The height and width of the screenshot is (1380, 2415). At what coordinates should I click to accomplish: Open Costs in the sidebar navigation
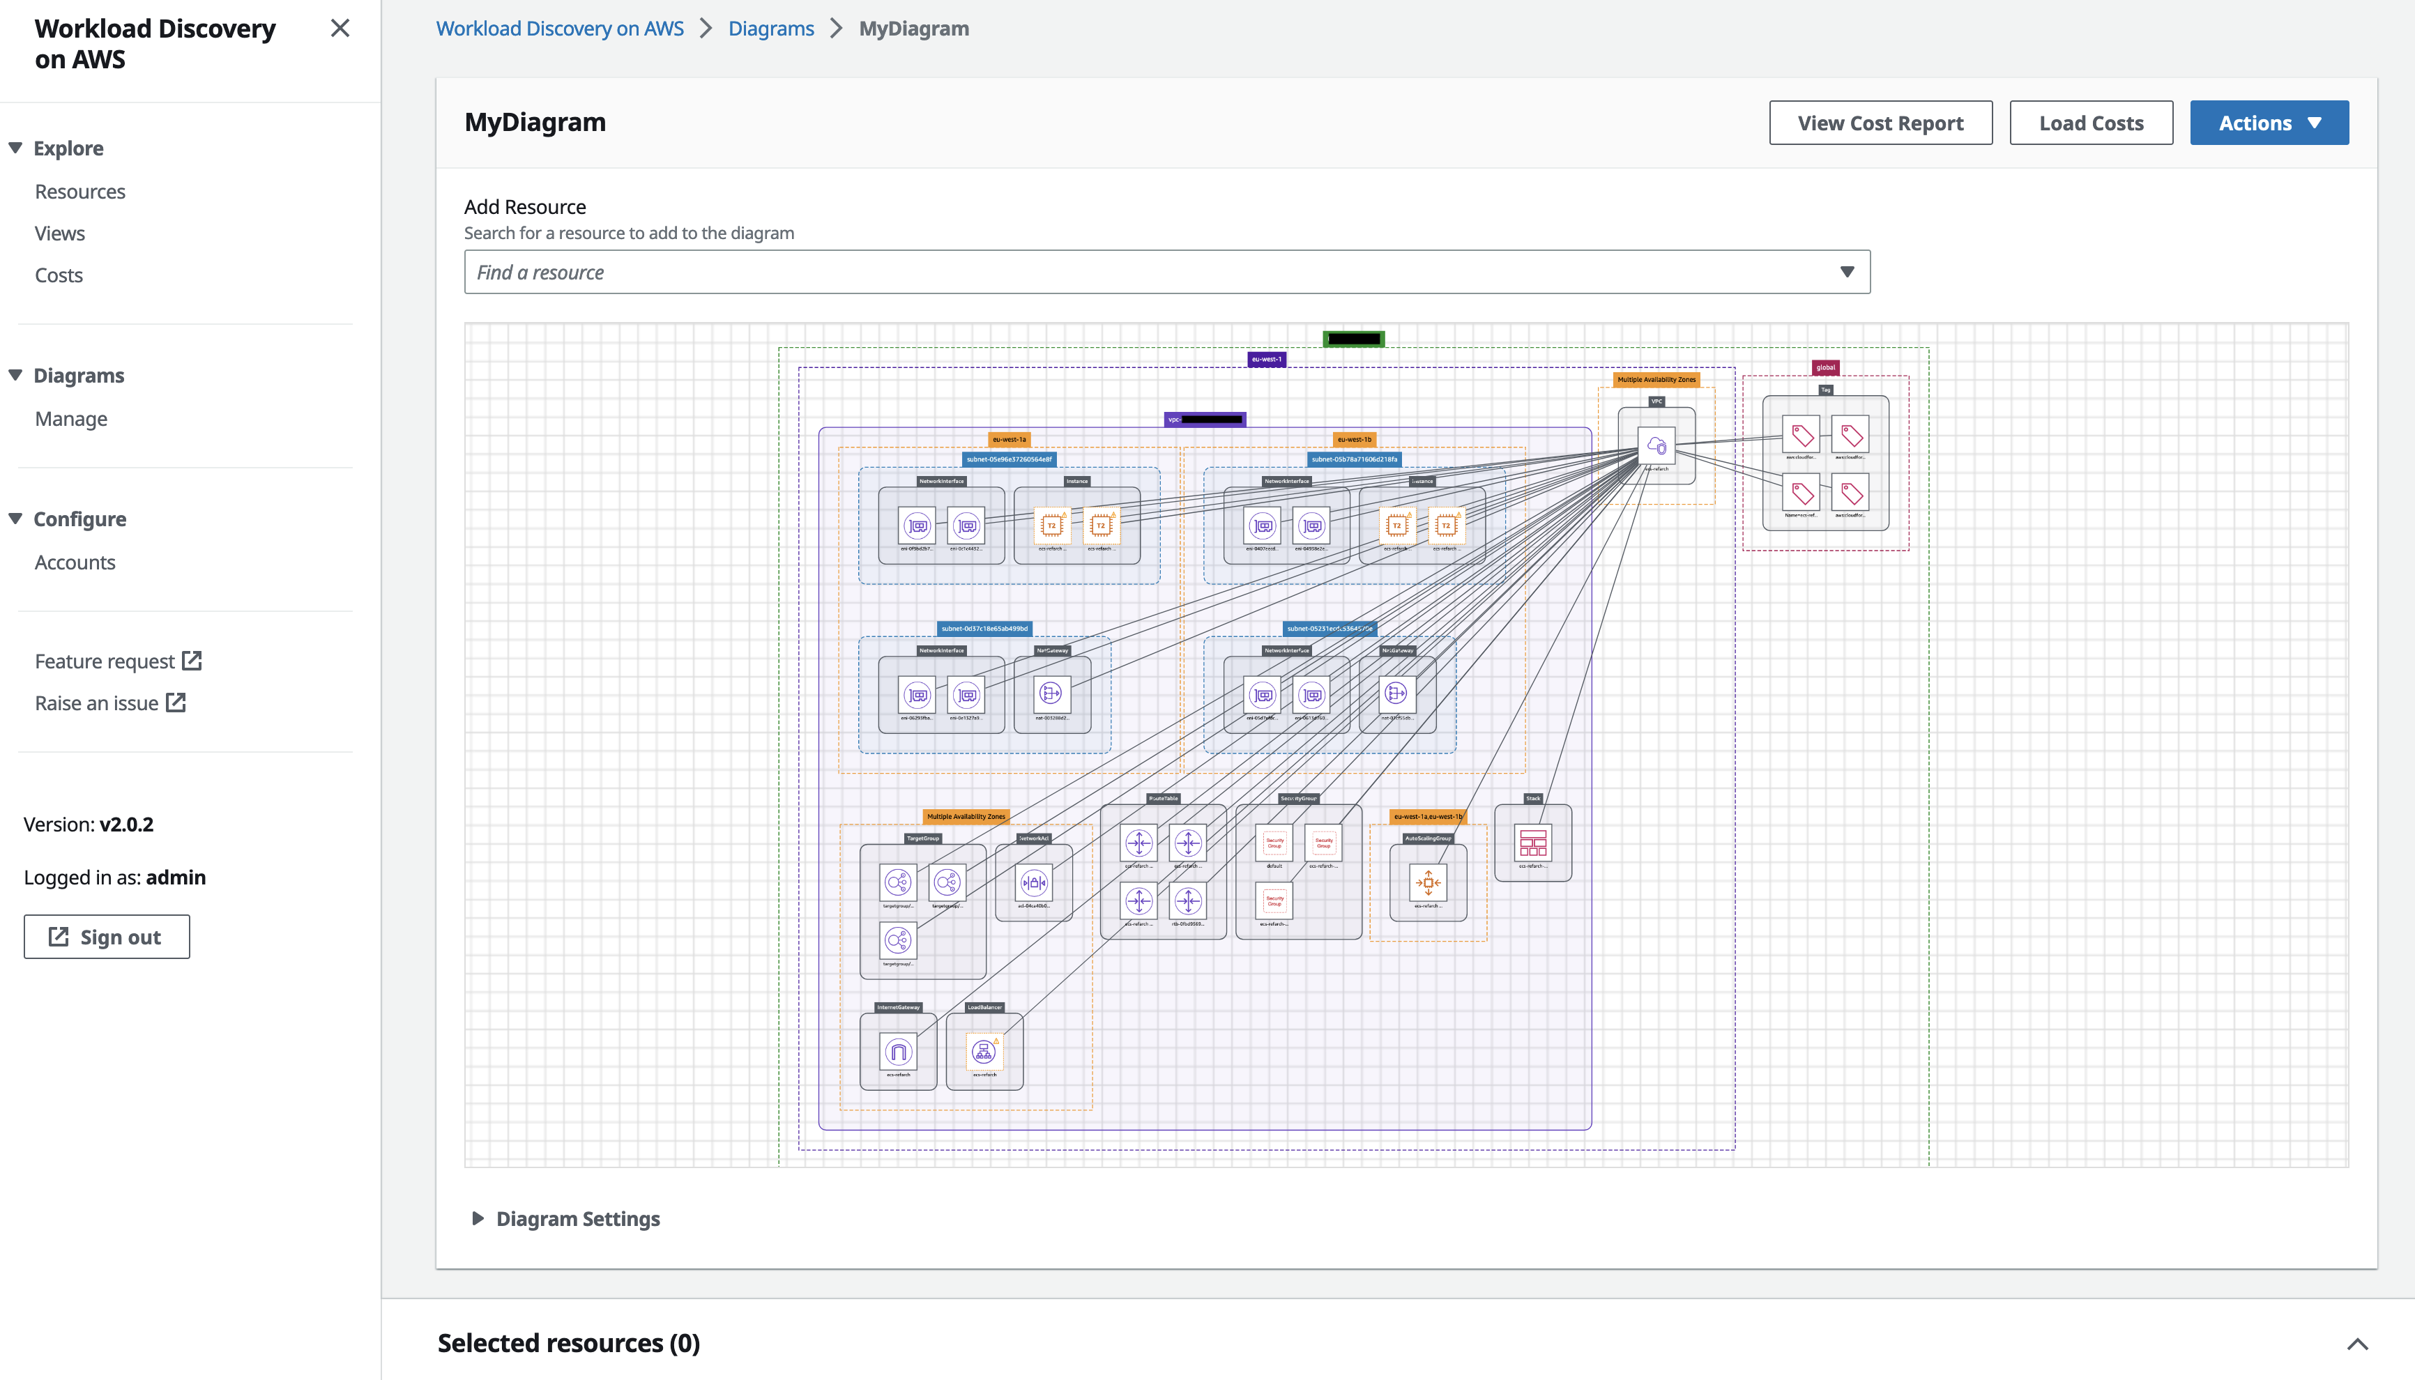[x=59, y=275]
